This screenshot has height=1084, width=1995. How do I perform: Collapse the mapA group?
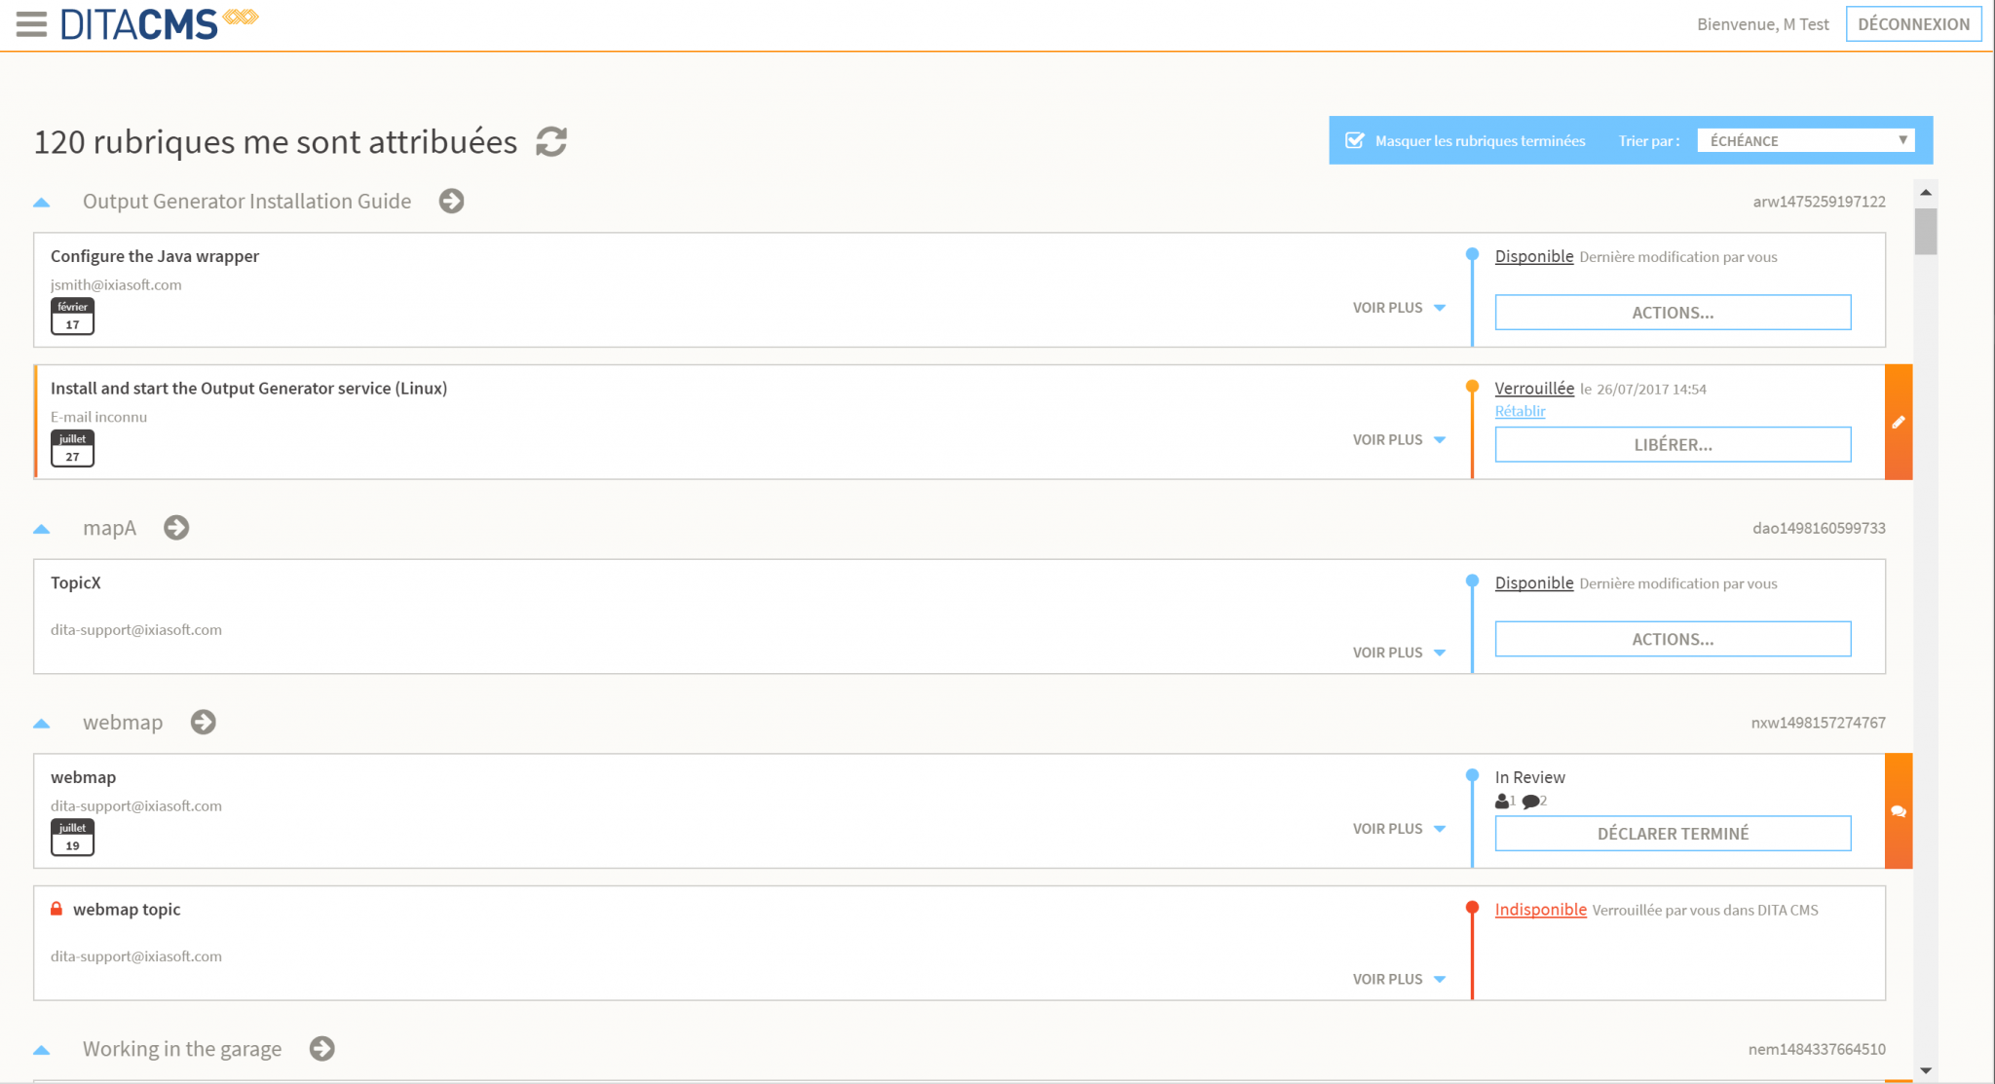point(41,528)
